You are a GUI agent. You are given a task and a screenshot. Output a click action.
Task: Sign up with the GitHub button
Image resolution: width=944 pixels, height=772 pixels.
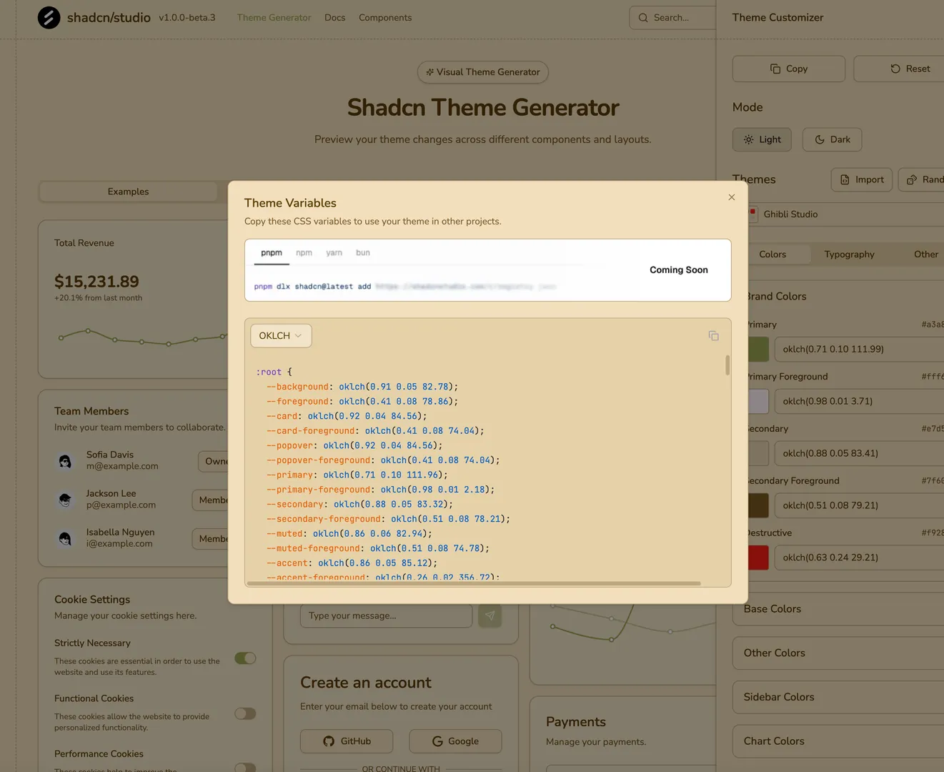[347, 741]
